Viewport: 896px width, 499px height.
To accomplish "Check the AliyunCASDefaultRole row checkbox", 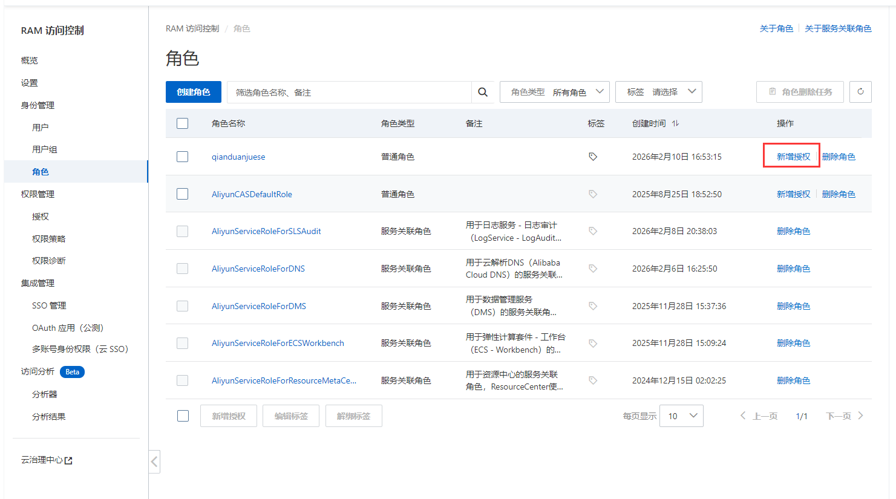I will (x=182, y=194).
